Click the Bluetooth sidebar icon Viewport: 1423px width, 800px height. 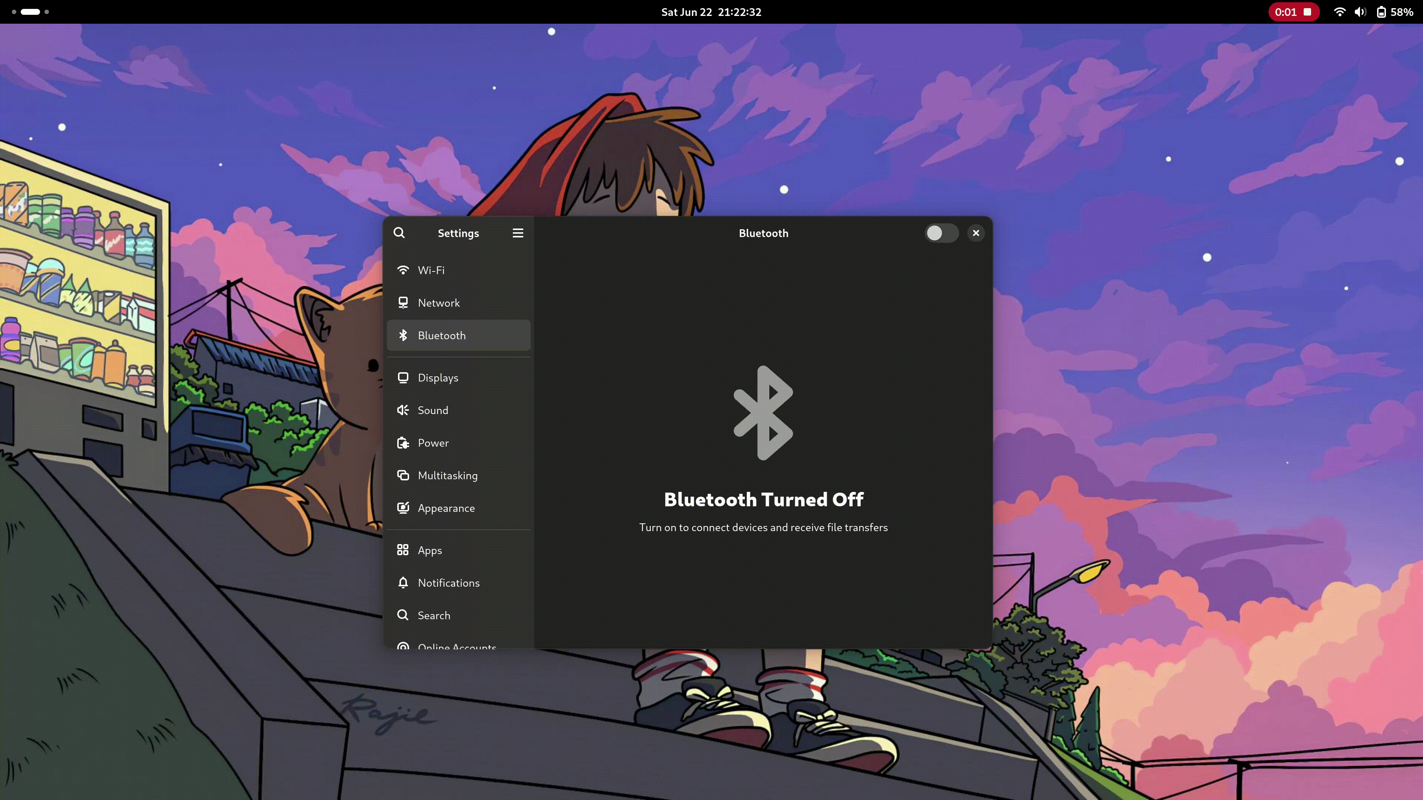(403, 335)
